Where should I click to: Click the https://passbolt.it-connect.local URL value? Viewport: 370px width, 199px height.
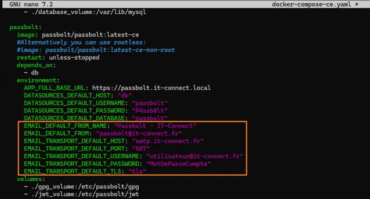click(152, 88)
